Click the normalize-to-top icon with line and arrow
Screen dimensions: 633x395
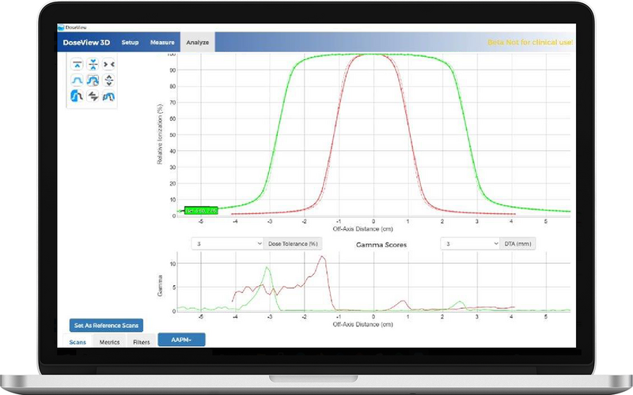pos(79,64)
